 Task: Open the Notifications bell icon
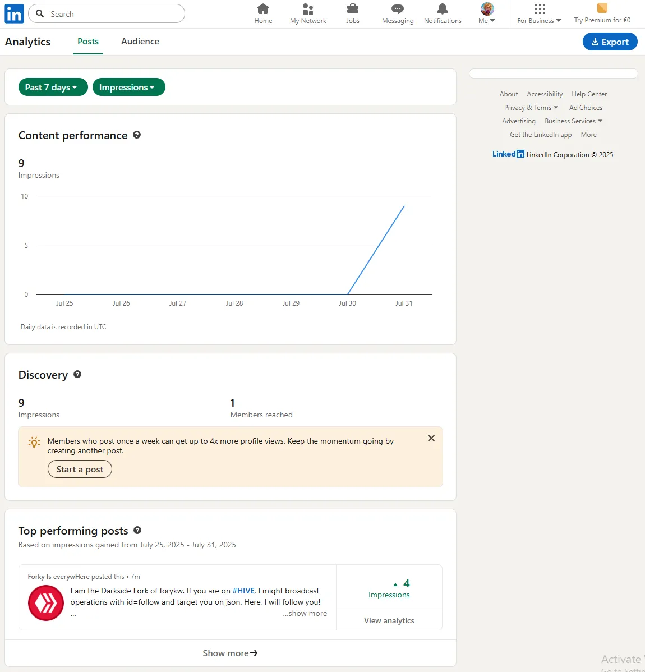[443, 9]
